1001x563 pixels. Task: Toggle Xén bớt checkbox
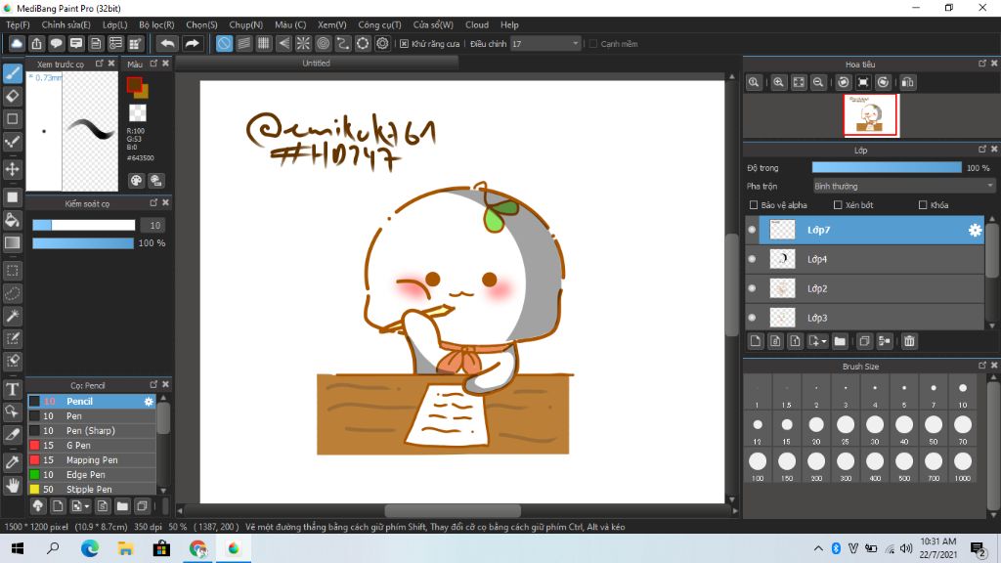click(x=838, y=205)
